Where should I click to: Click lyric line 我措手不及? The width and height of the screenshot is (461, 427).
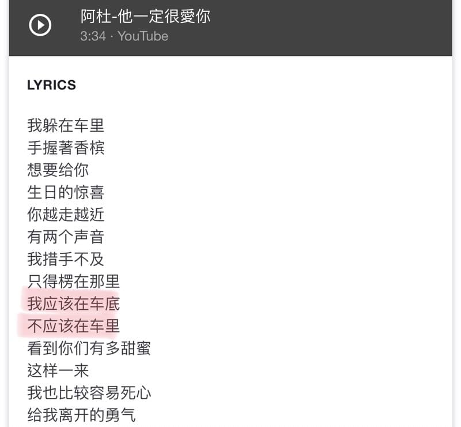(66, 259)
